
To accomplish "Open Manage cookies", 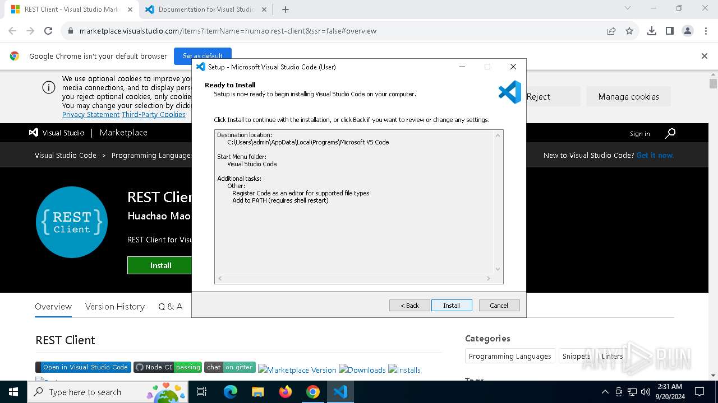I will 628,96.
